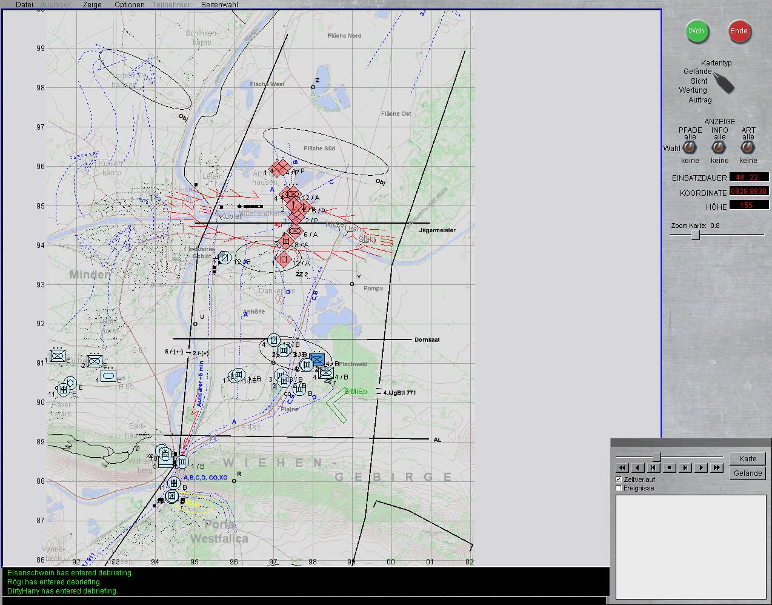772x605 pixels.
Task: Step back one frame in replay
Action: (x=654, y=468)
